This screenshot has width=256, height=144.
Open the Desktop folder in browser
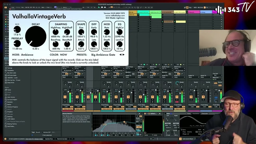[10, 117]
